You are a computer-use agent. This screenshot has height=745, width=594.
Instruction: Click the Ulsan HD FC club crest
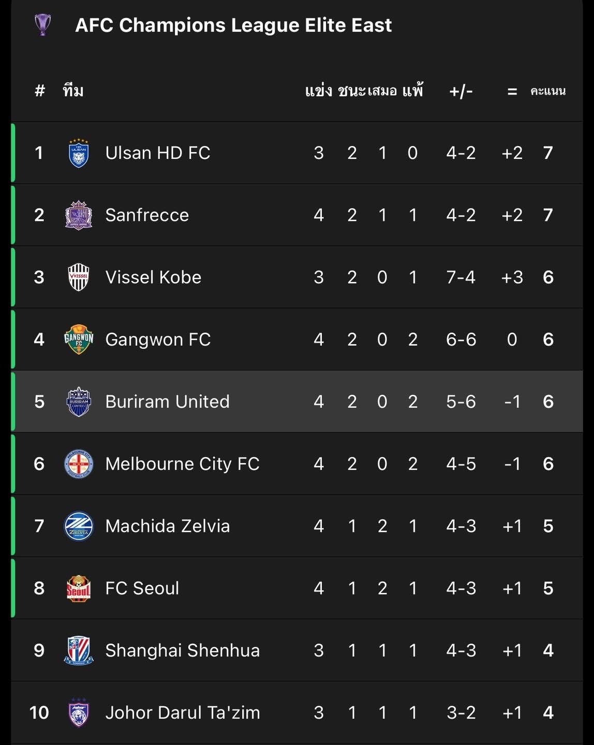[79, 153]
